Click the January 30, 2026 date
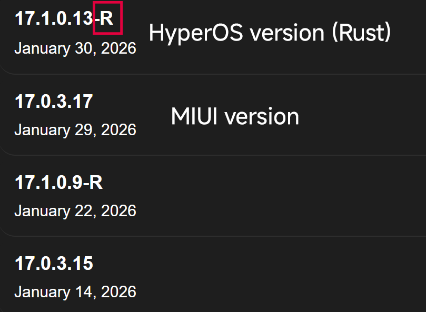Viewport: 426px width, 312px height. pos(75,48)
